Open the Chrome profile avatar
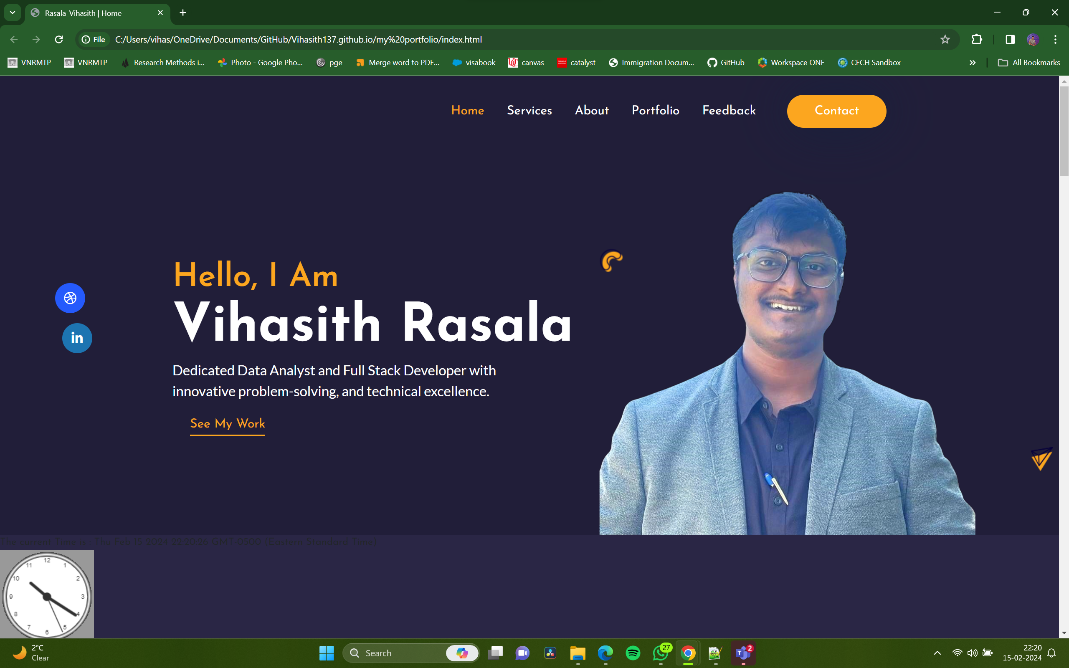 [1032, 39]
